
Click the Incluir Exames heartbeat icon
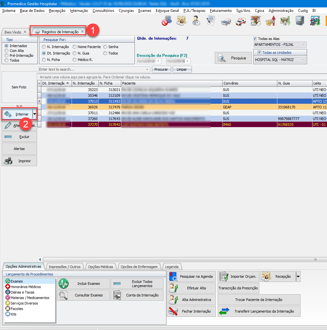tap(64, 284)
